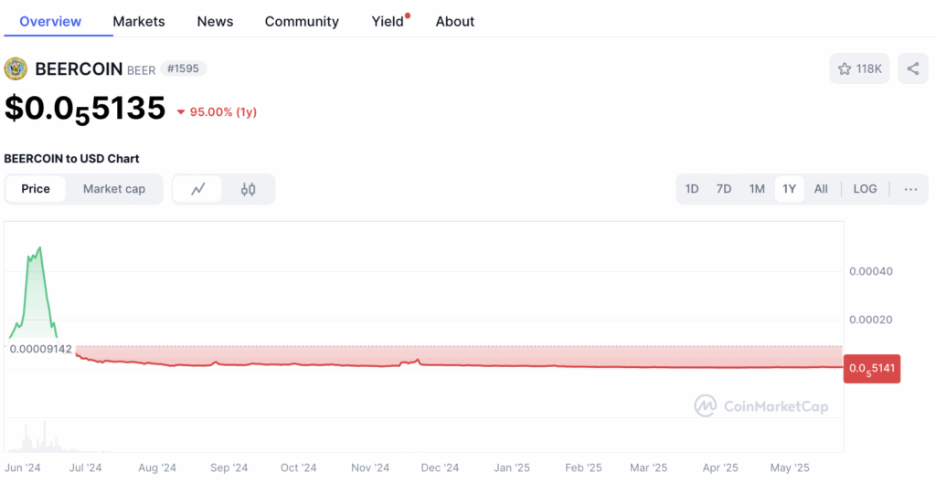936x483 pixels.
Task: Click the BEER ticker symbol
Action: (x=141, y=70)
